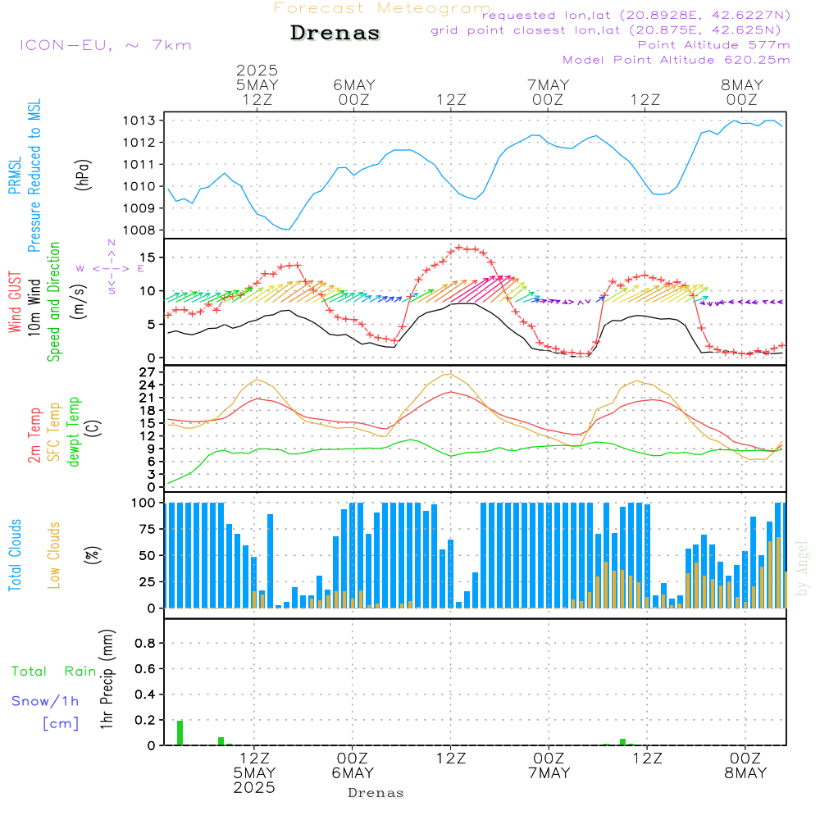Click the 1hr Precip (mm) axis label
Viewport: 820px width, 820px height.
click(105, 680)
